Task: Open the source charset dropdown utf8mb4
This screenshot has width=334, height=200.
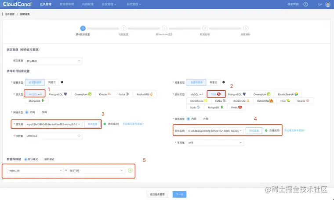Action: coord(54,136)
